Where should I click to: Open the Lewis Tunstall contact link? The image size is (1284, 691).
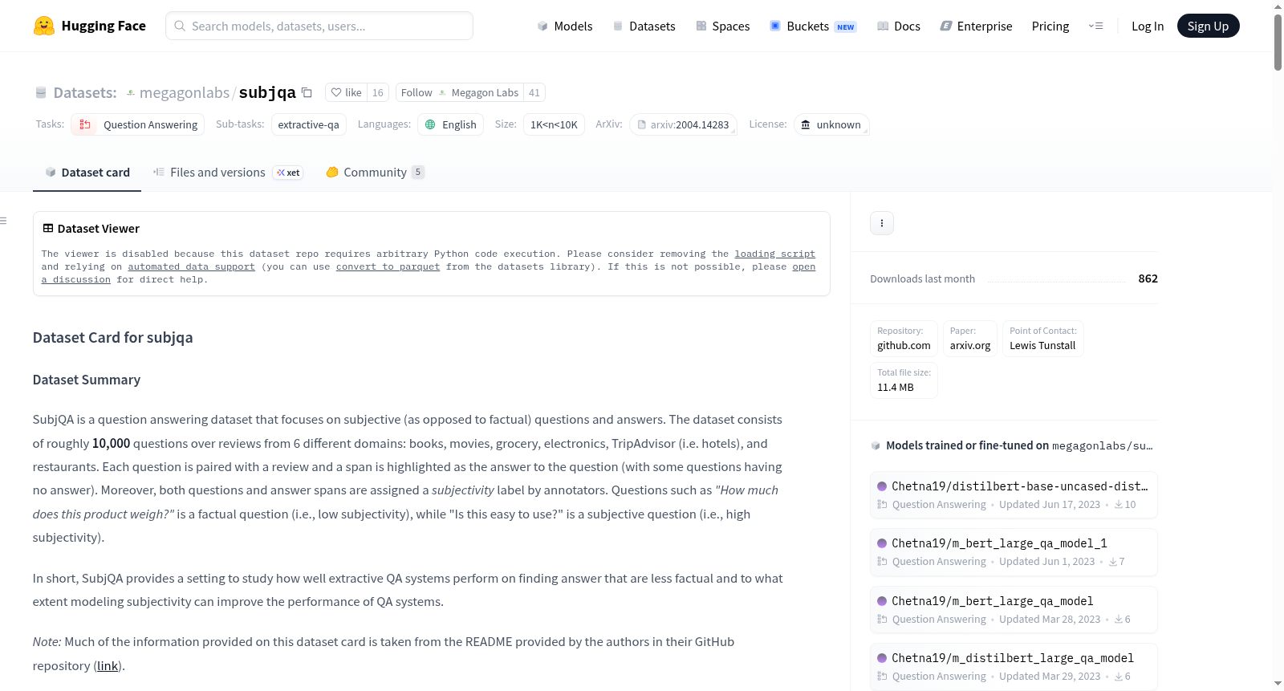(1042, 338)
